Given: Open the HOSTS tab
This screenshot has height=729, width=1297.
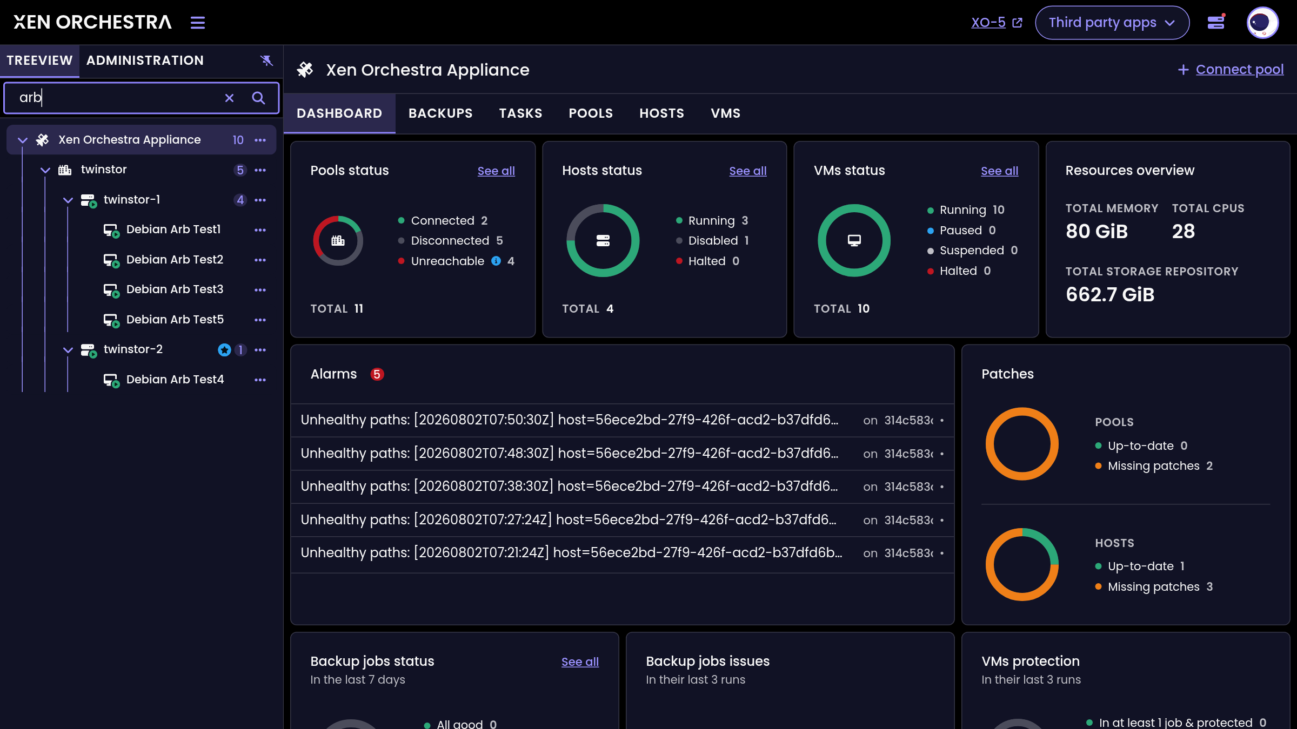Looking at the screenshot, I should point(661,113).
